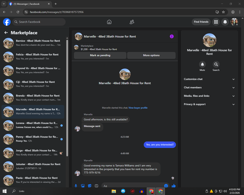Open Felicia's house rental conversation
244x195 pixels.
click(33, 57)
